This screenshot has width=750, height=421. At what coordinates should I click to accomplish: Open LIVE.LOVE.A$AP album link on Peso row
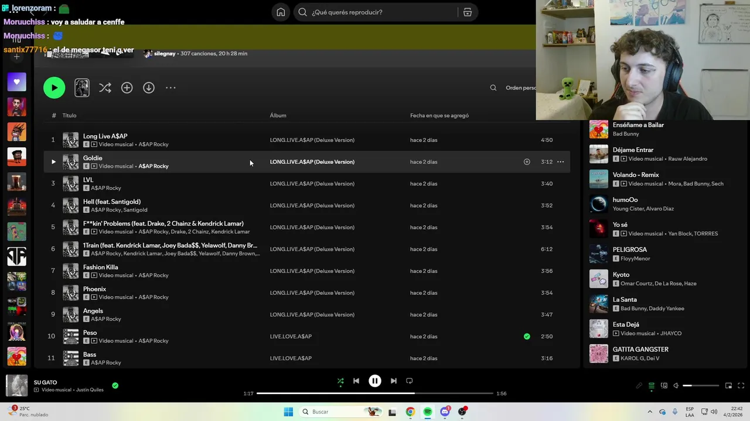(x=291, y=336)
